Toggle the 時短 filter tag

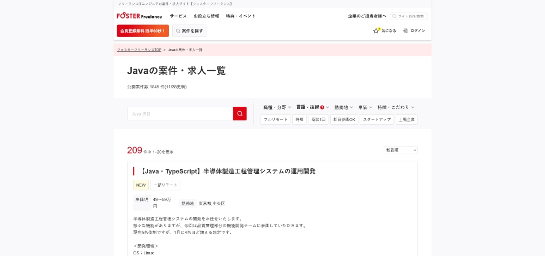tap(299, 119)
